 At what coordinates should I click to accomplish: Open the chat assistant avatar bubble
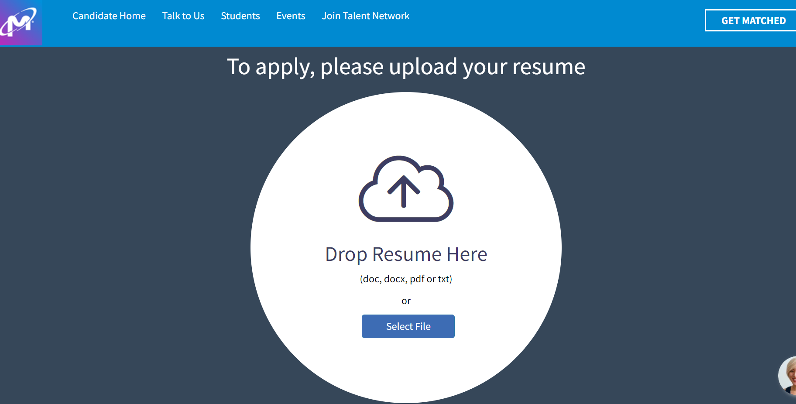click(789, 375)
